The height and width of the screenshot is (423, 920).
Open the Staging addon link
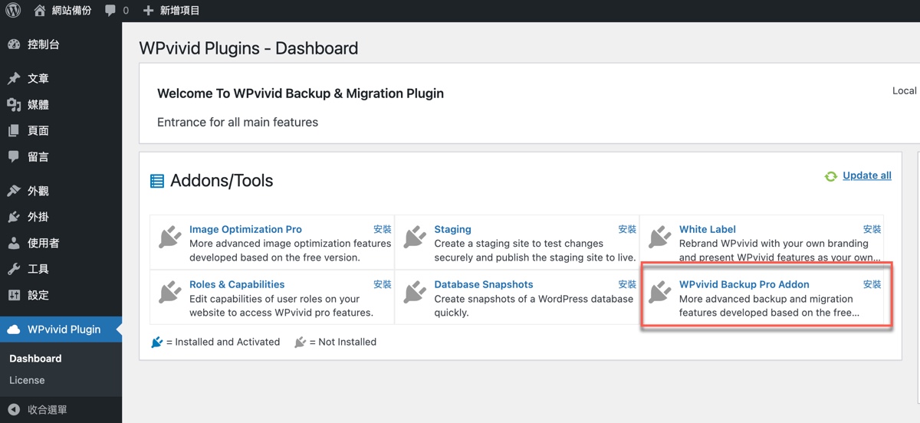(x=452, y=229)
